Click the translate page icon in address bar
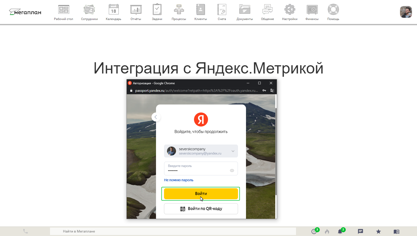417x236 pixels. pyautogui.click(x=272, y=90)
